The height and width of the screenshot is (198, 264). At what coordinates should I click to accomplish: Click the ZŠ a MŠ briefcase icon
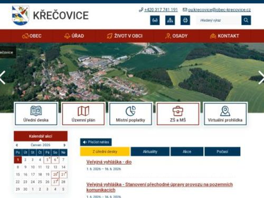point(178,111)
